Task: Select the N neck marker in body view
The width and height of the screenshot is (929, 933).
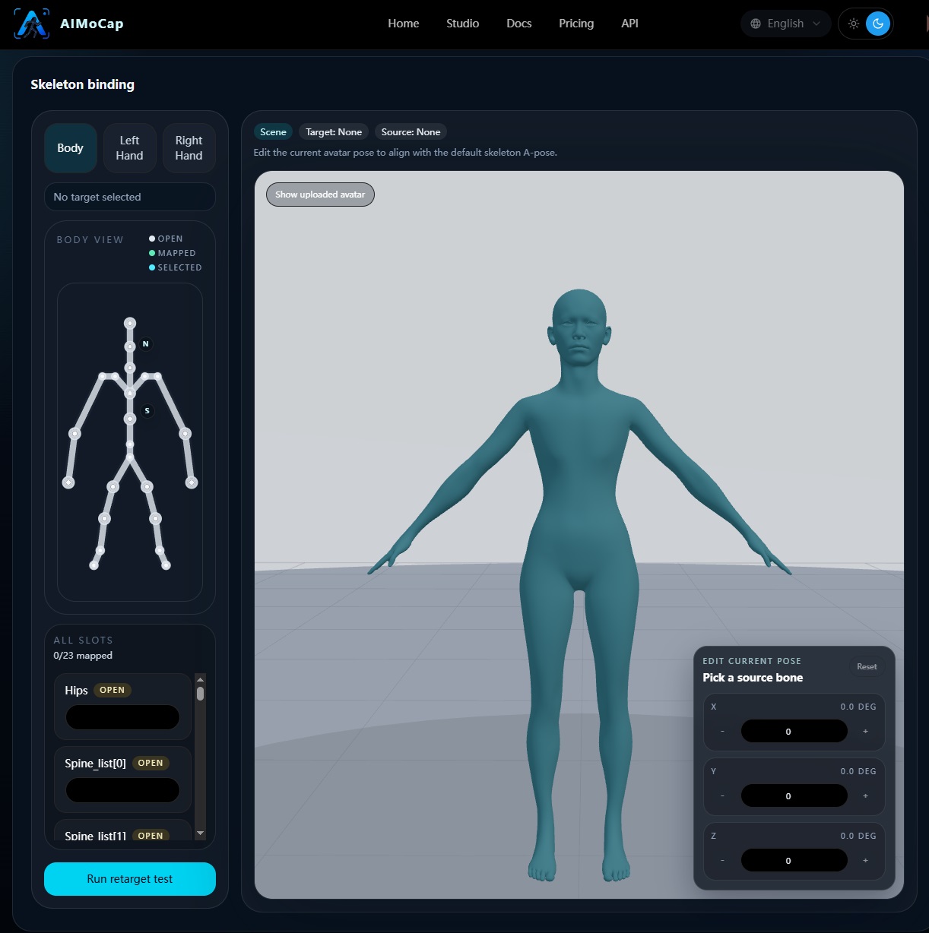Action: [x=146, y=344]
